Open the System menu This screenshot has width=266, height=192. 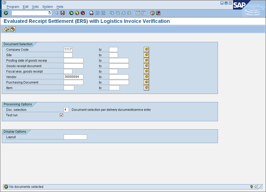48,7
